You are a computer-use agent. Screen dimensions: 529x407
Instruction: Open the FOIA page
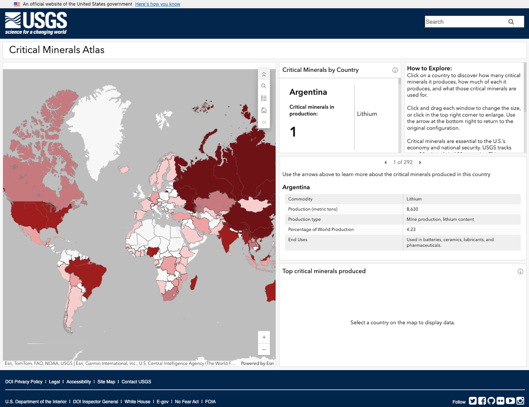[x=210, y=401]
